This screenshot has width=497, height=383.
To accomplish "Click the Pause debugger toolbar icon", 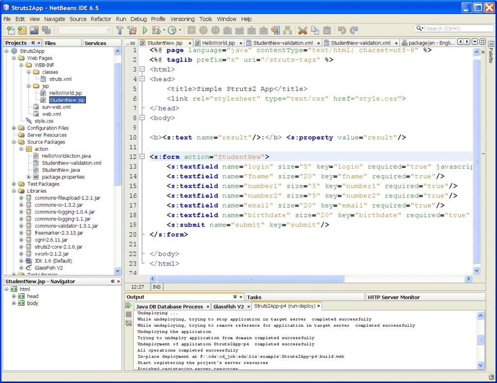I will [204, 30].
